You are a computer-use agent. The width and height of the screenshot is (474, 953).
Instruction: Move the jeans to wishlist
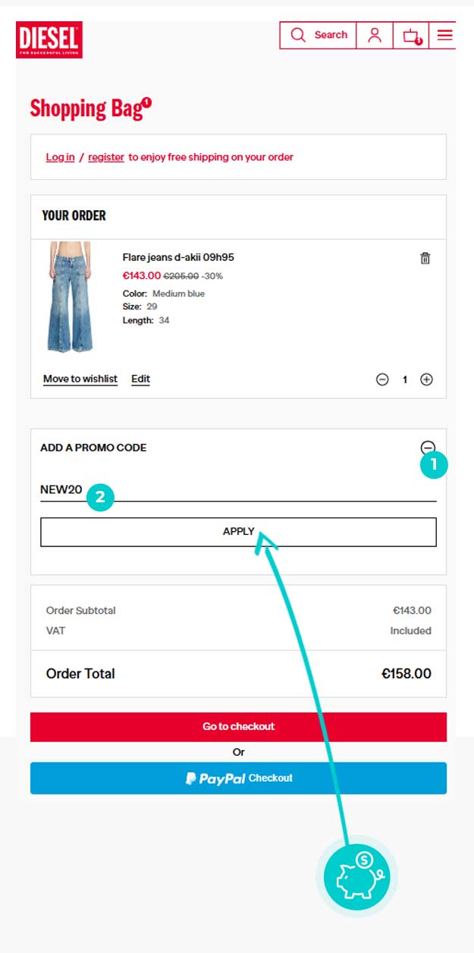click(80, 379)
